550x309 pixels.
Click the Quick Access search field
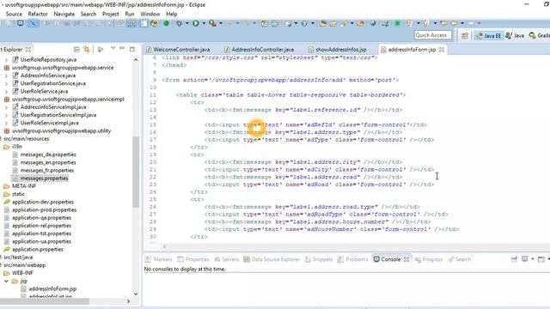click(433, 35)
